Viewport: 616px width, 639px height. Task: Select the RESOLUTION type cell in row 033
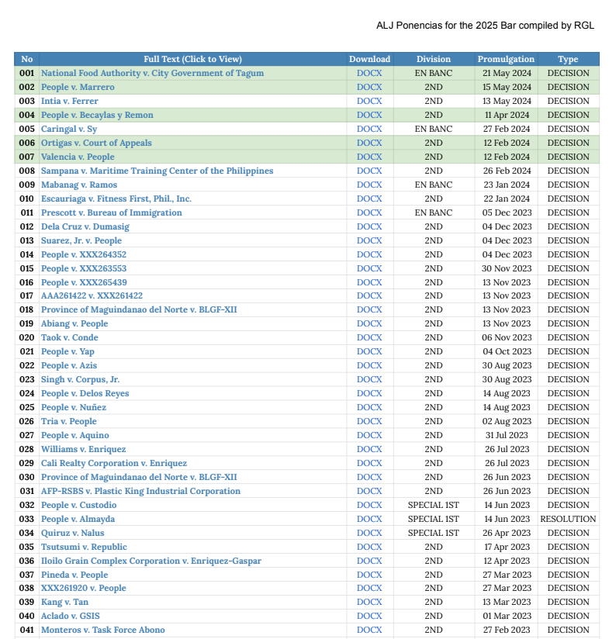click(569, 520)
